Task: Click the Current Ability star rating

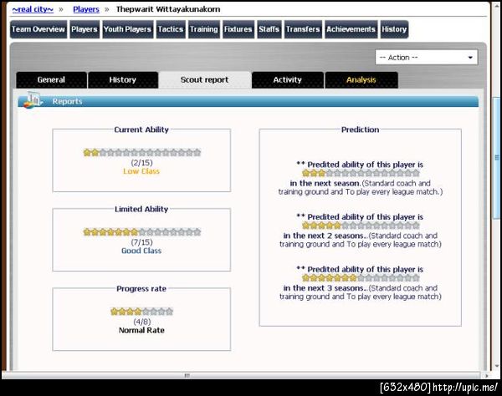Action: [x=142, y=153]
